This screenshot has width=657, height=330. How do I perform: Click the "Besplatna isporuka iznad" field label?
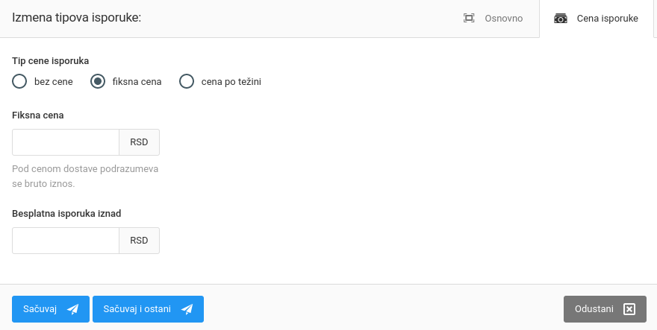(x=66, y=213)
